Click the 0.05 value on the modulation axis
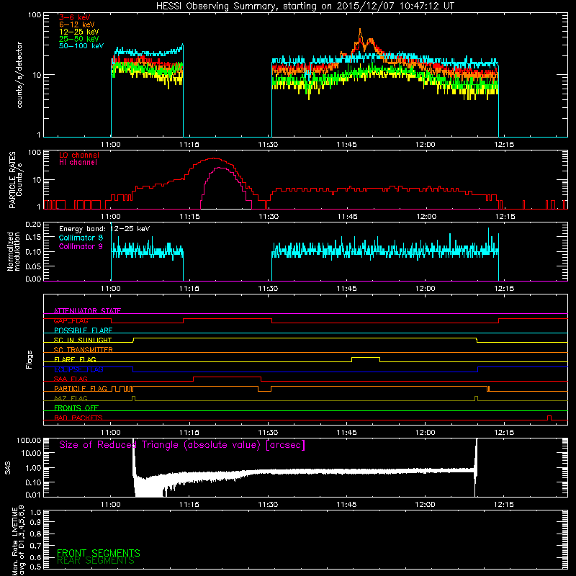The height and width of the screenshot is (576, 576). [33, 266]
